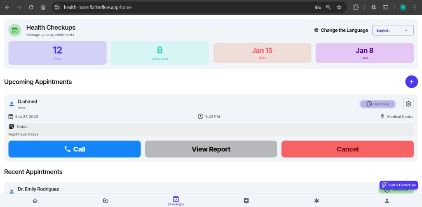Bookmark this page with the star icon
422x207 pixels.
339,7
